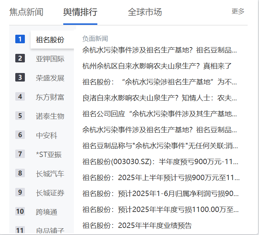
Task: Open 2025年上半年预计亏损900万元 headline
Action: (x=161, y=178)
